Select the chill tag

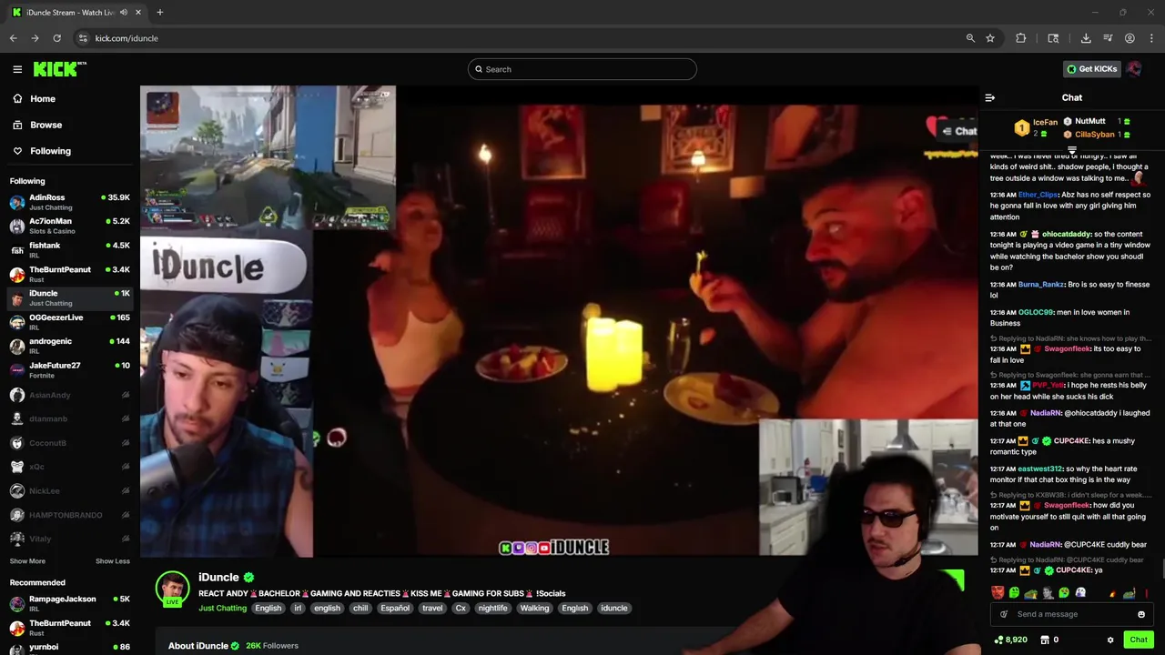click(360, 608)
